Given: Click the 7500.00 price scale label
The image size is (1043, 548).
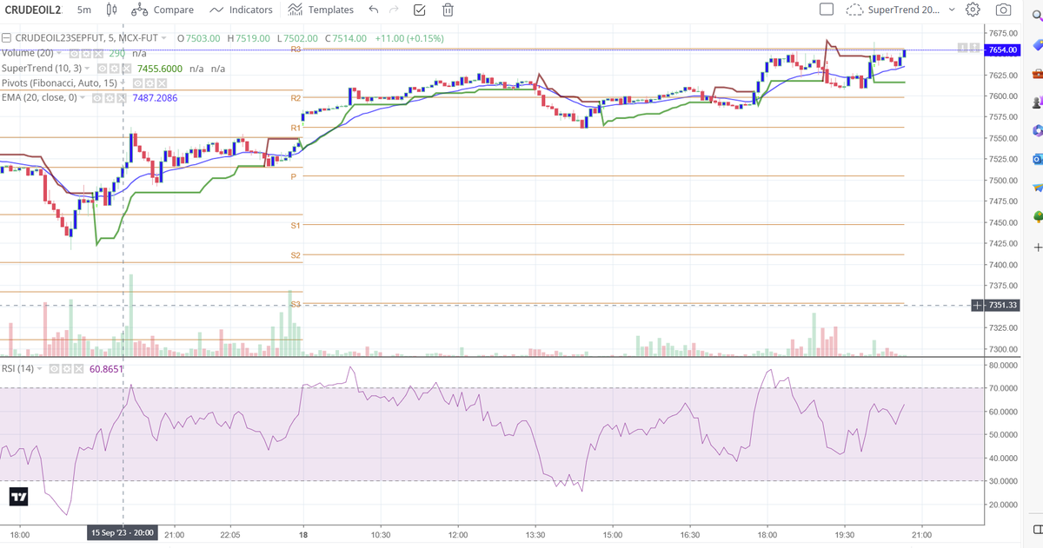Looking at the screenshot, I should click(x=1003, y=181).
